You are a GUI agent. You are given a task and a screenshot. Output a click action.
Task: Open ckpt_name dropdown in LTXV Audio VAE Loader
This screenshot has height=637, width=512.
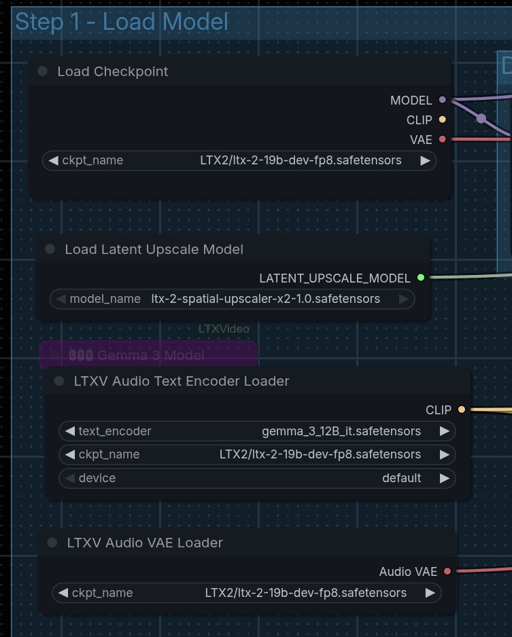pyautogui.click(x=247, y=593)
